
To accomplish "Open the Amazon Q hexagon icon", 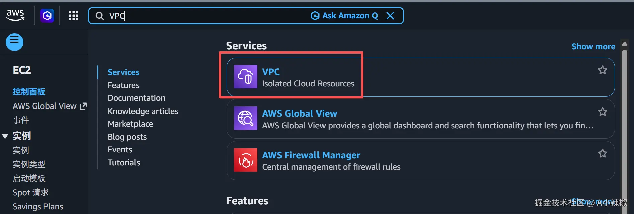I will point(47,16).
